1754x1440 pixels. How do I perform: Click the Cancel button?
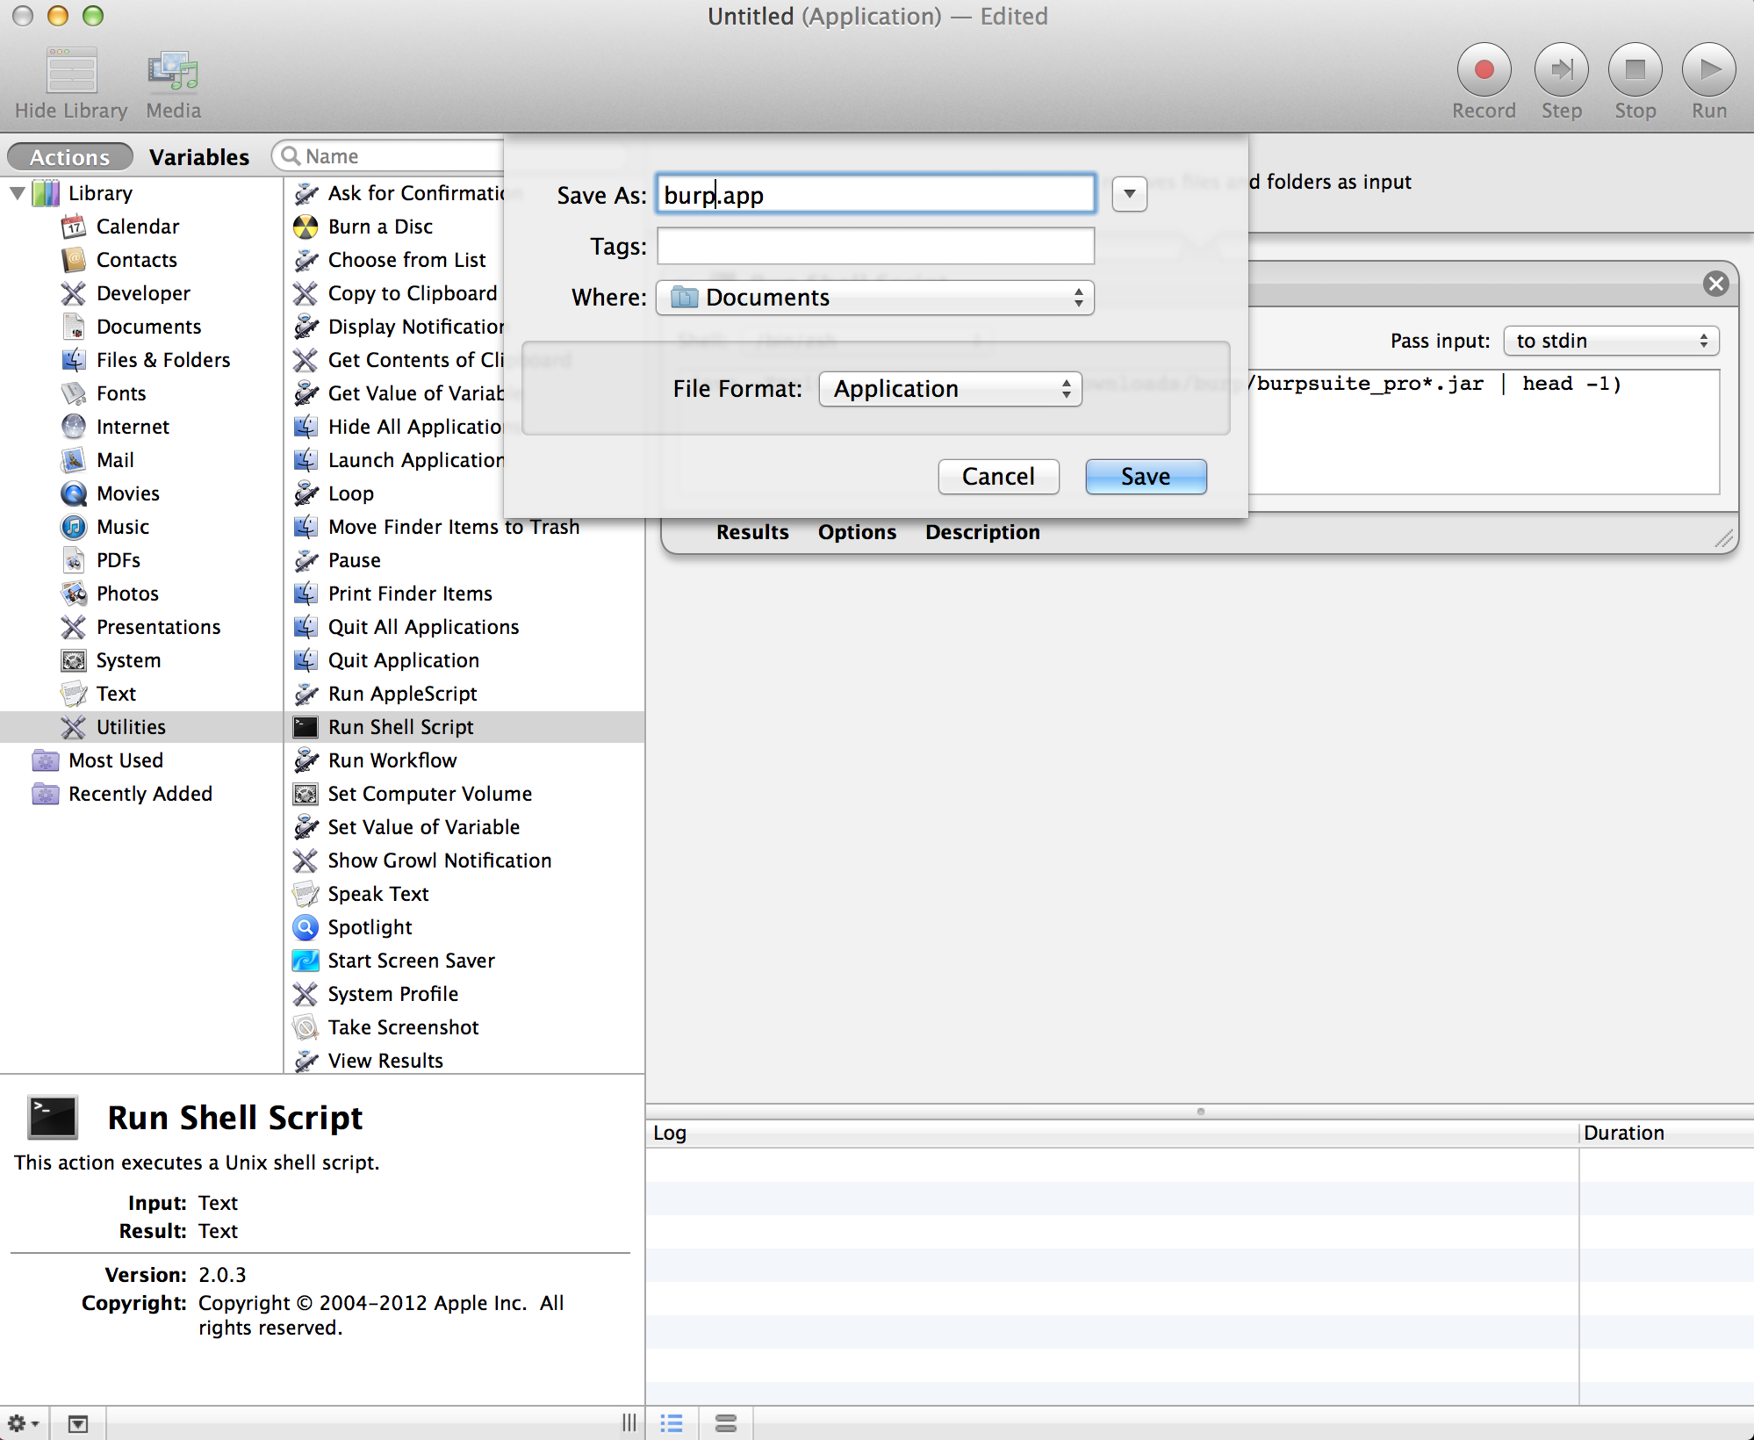998,477
